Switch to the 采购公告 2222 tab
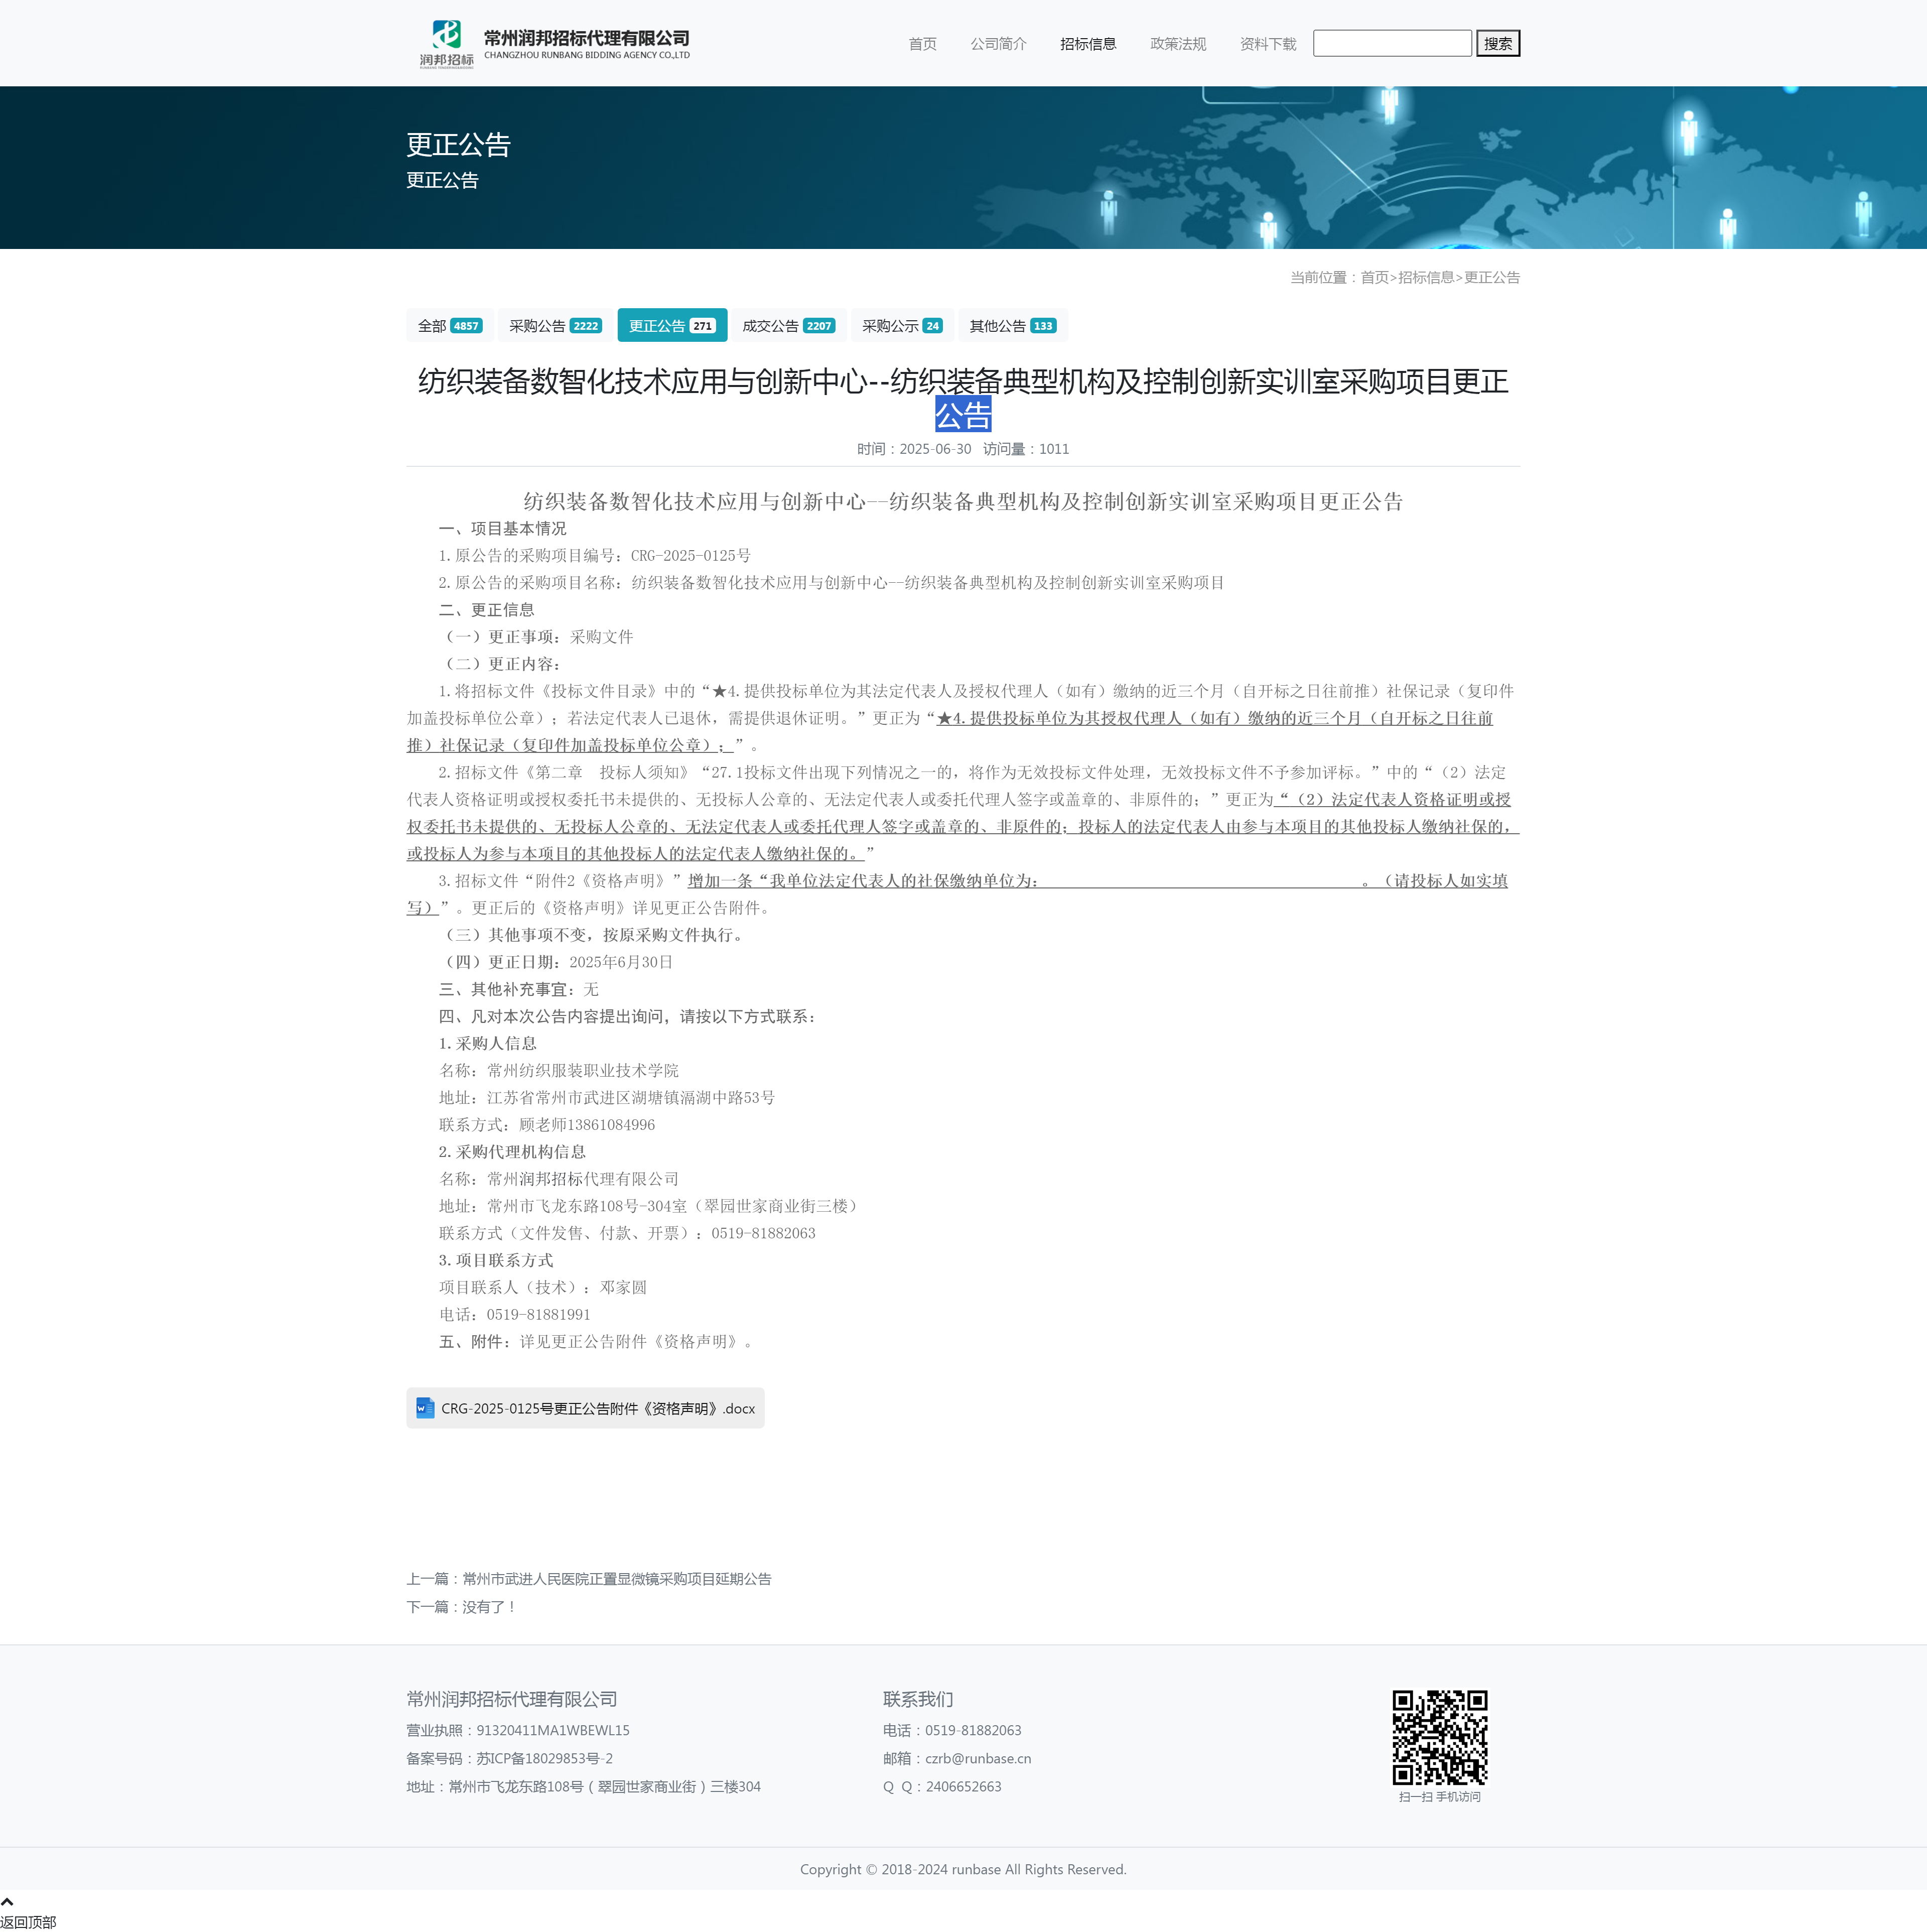 555,326
